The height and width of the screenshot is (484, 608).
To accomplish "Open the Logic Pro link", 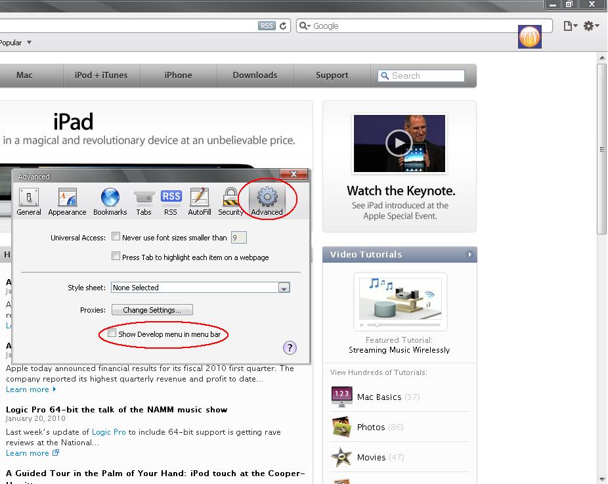I will click(109, 432).
